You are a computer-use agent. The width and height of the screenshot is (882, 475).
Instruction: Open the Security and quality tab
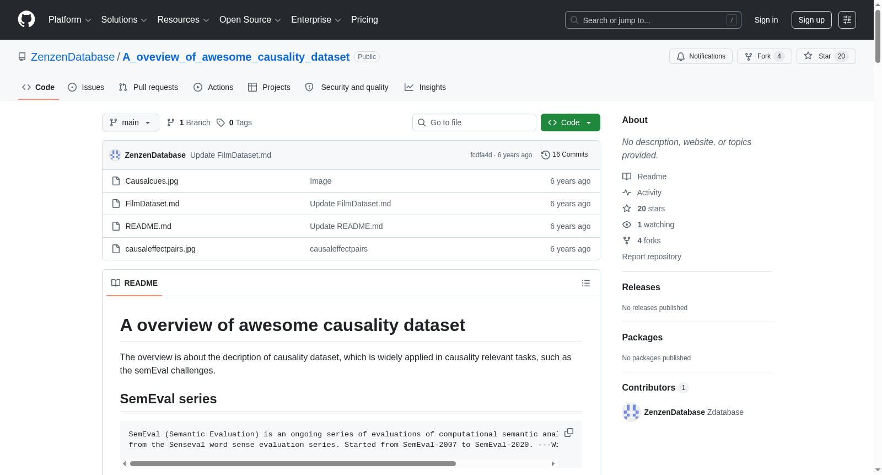pyautogui.click(x=347, y=87)
